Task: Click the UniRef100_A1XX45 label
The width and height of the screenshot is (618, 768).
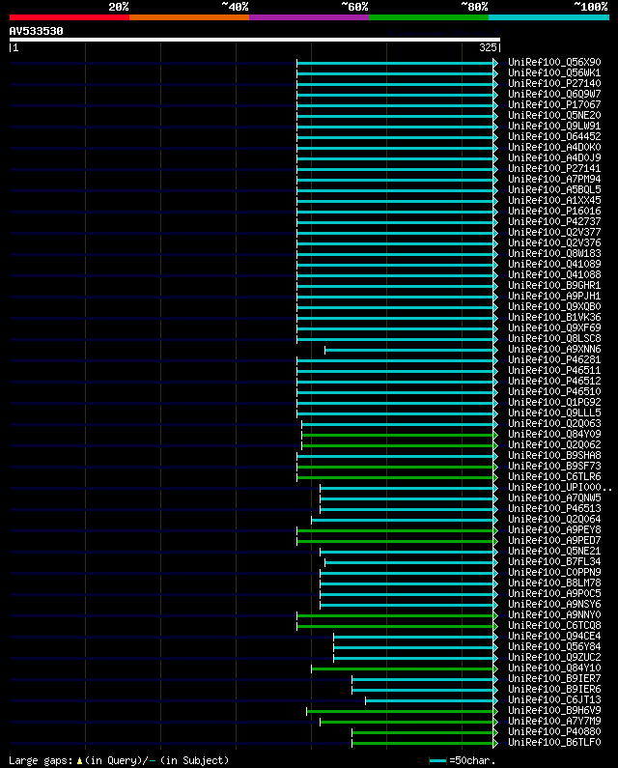Action: coord(554,200)
